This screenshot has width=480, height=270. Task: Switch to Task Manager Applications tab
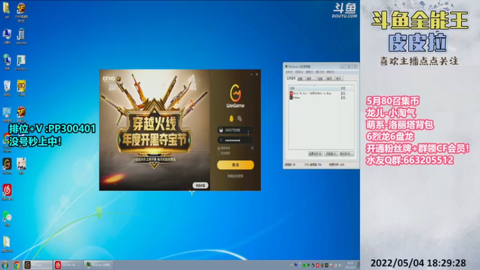[291, 79]
